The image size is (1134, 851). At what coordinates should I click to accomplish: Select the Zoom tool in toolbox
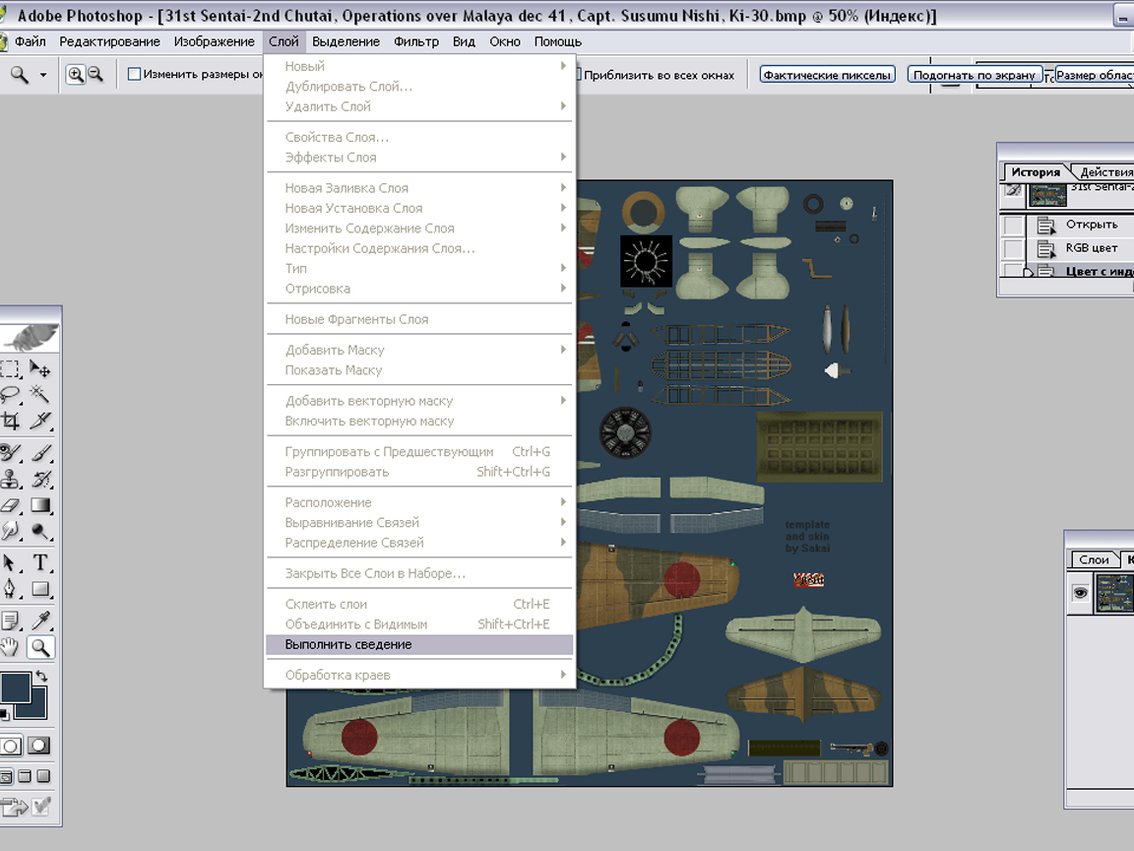tap(40, 647)
